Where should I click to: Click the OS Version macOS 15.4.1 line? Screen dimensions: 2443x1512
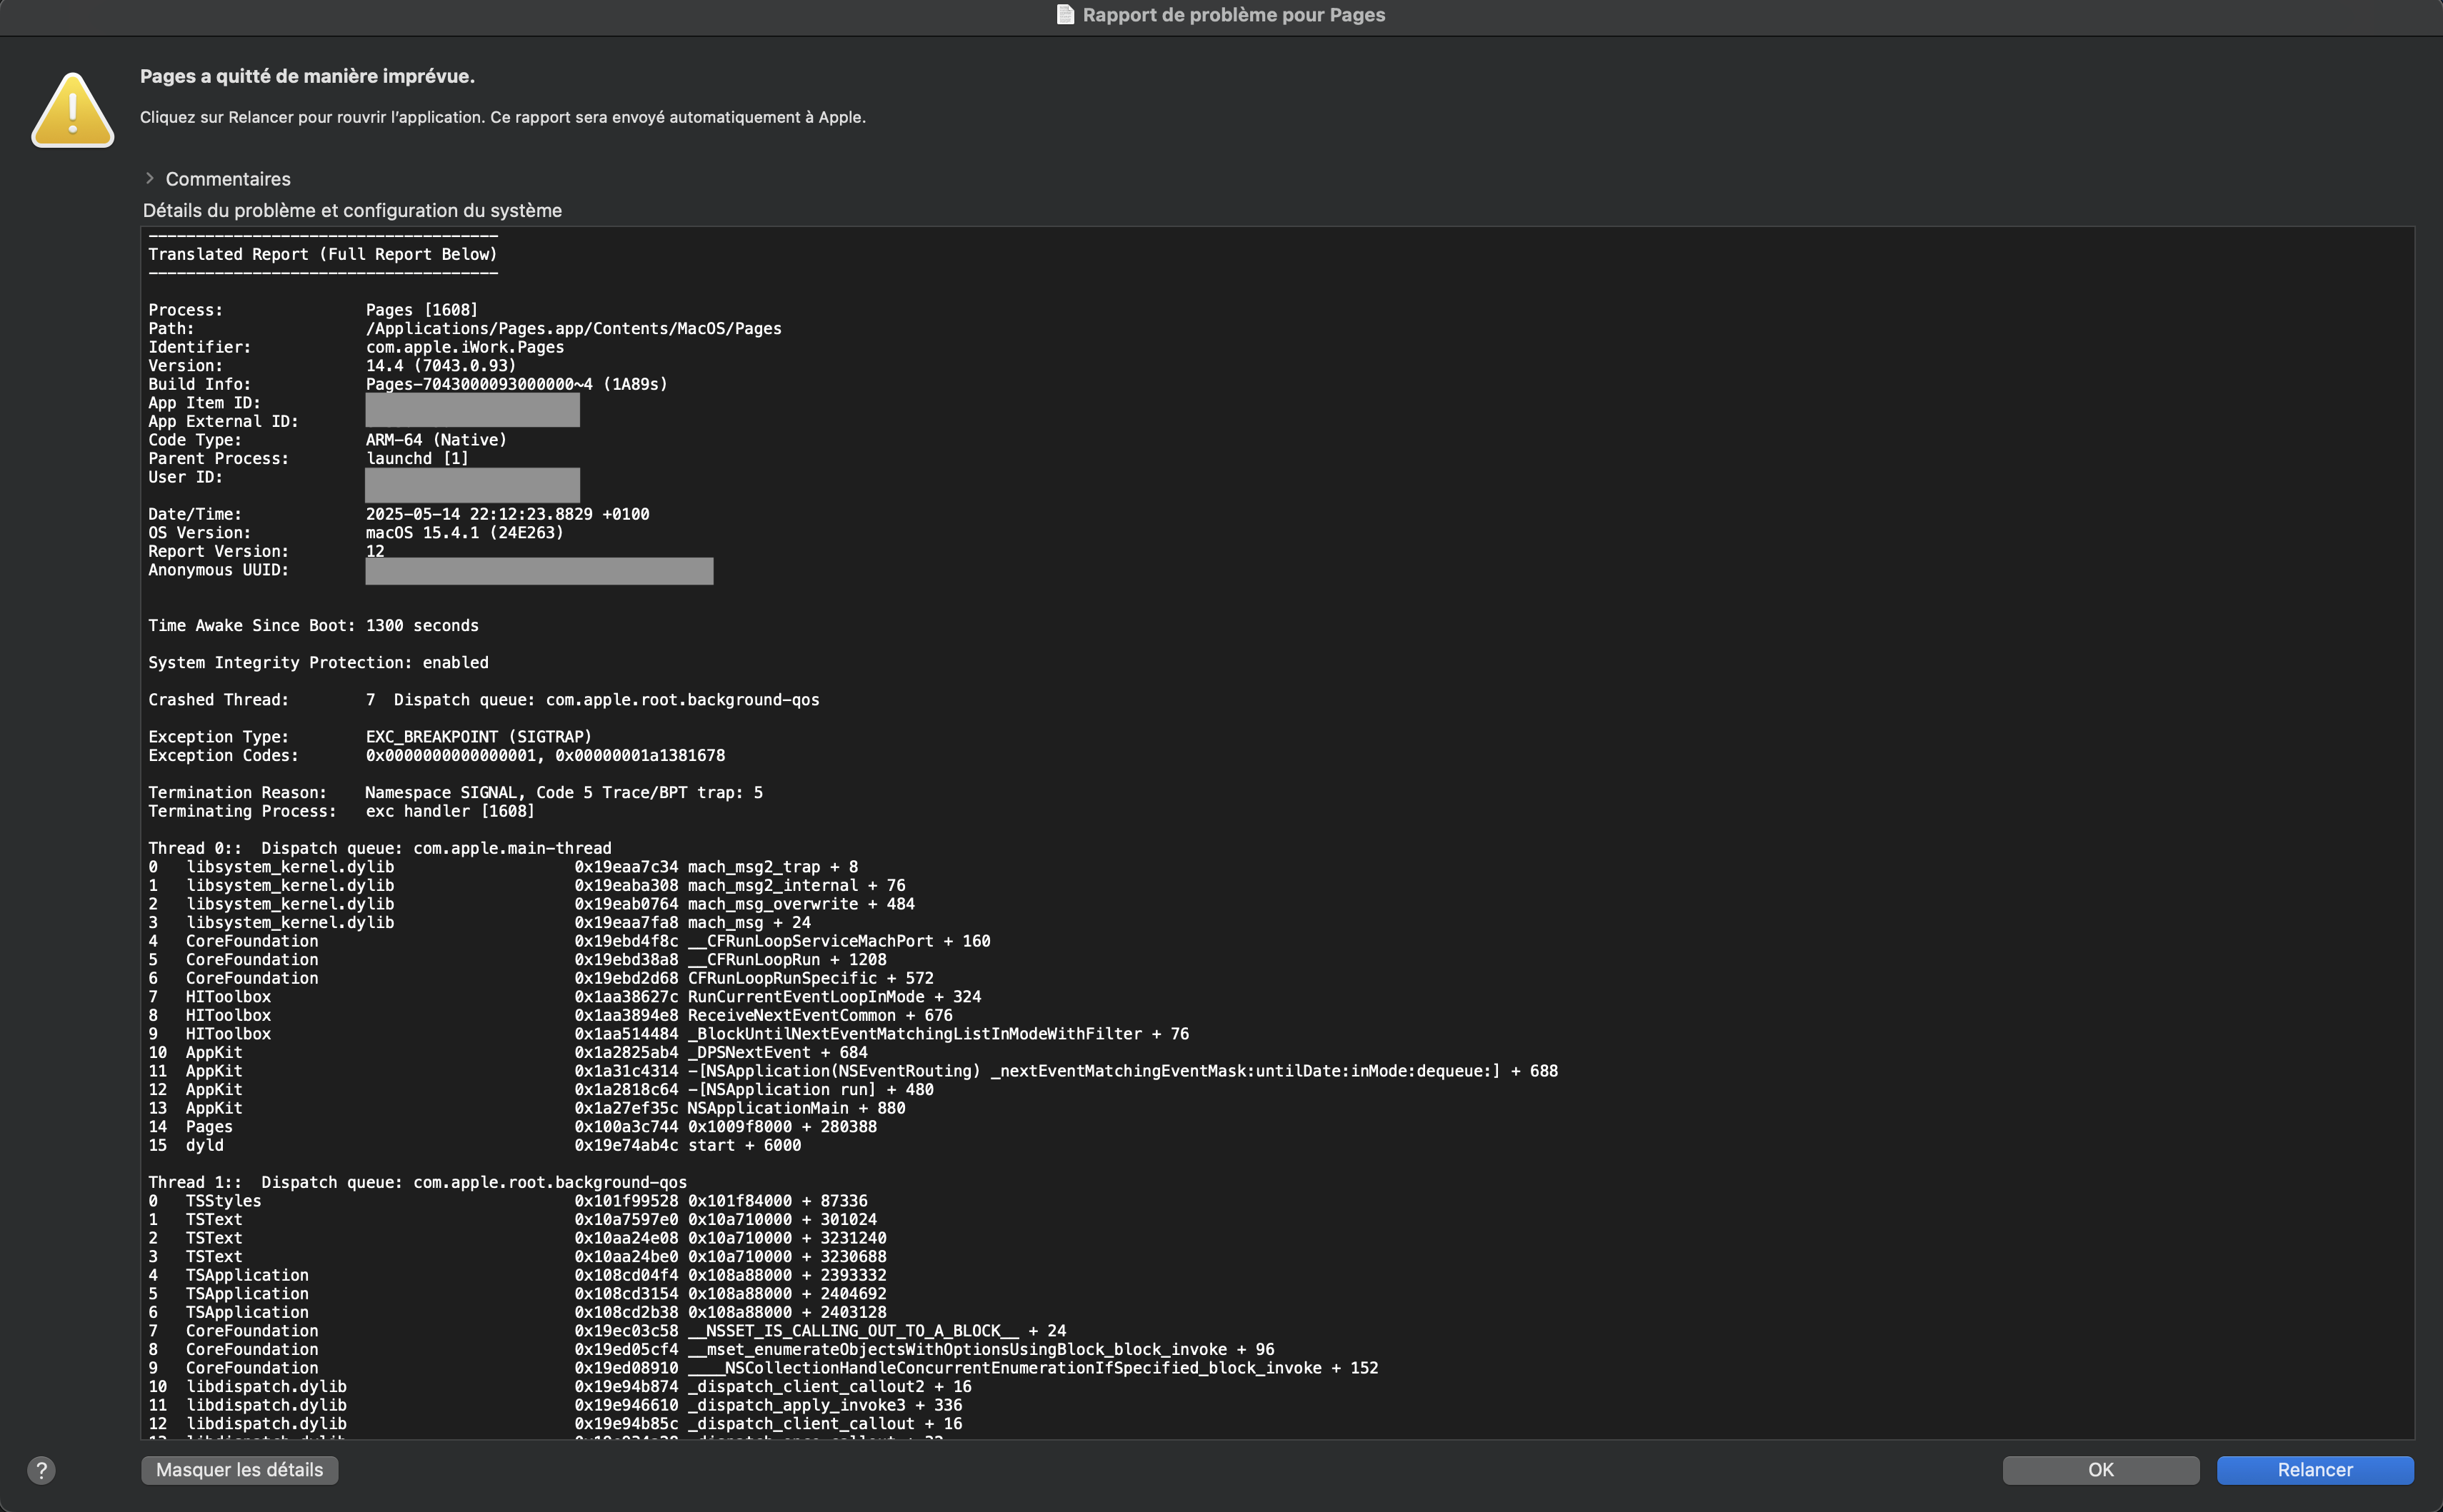(x=464, y=533)
